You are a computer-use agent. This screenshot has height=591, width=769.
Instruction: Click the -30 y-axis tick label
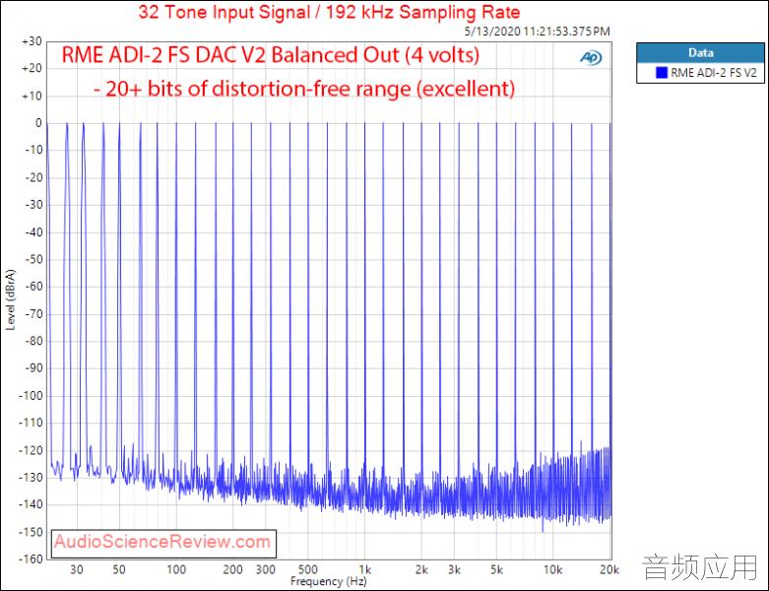coord(33,205)
